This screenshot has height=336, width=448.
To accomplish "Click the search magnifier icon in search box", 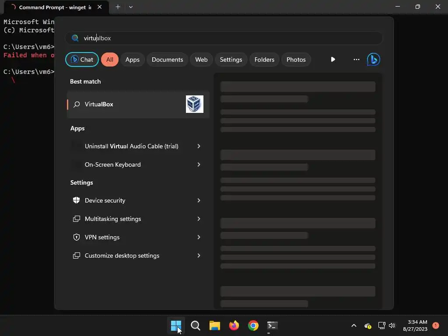I will [75, 38].
